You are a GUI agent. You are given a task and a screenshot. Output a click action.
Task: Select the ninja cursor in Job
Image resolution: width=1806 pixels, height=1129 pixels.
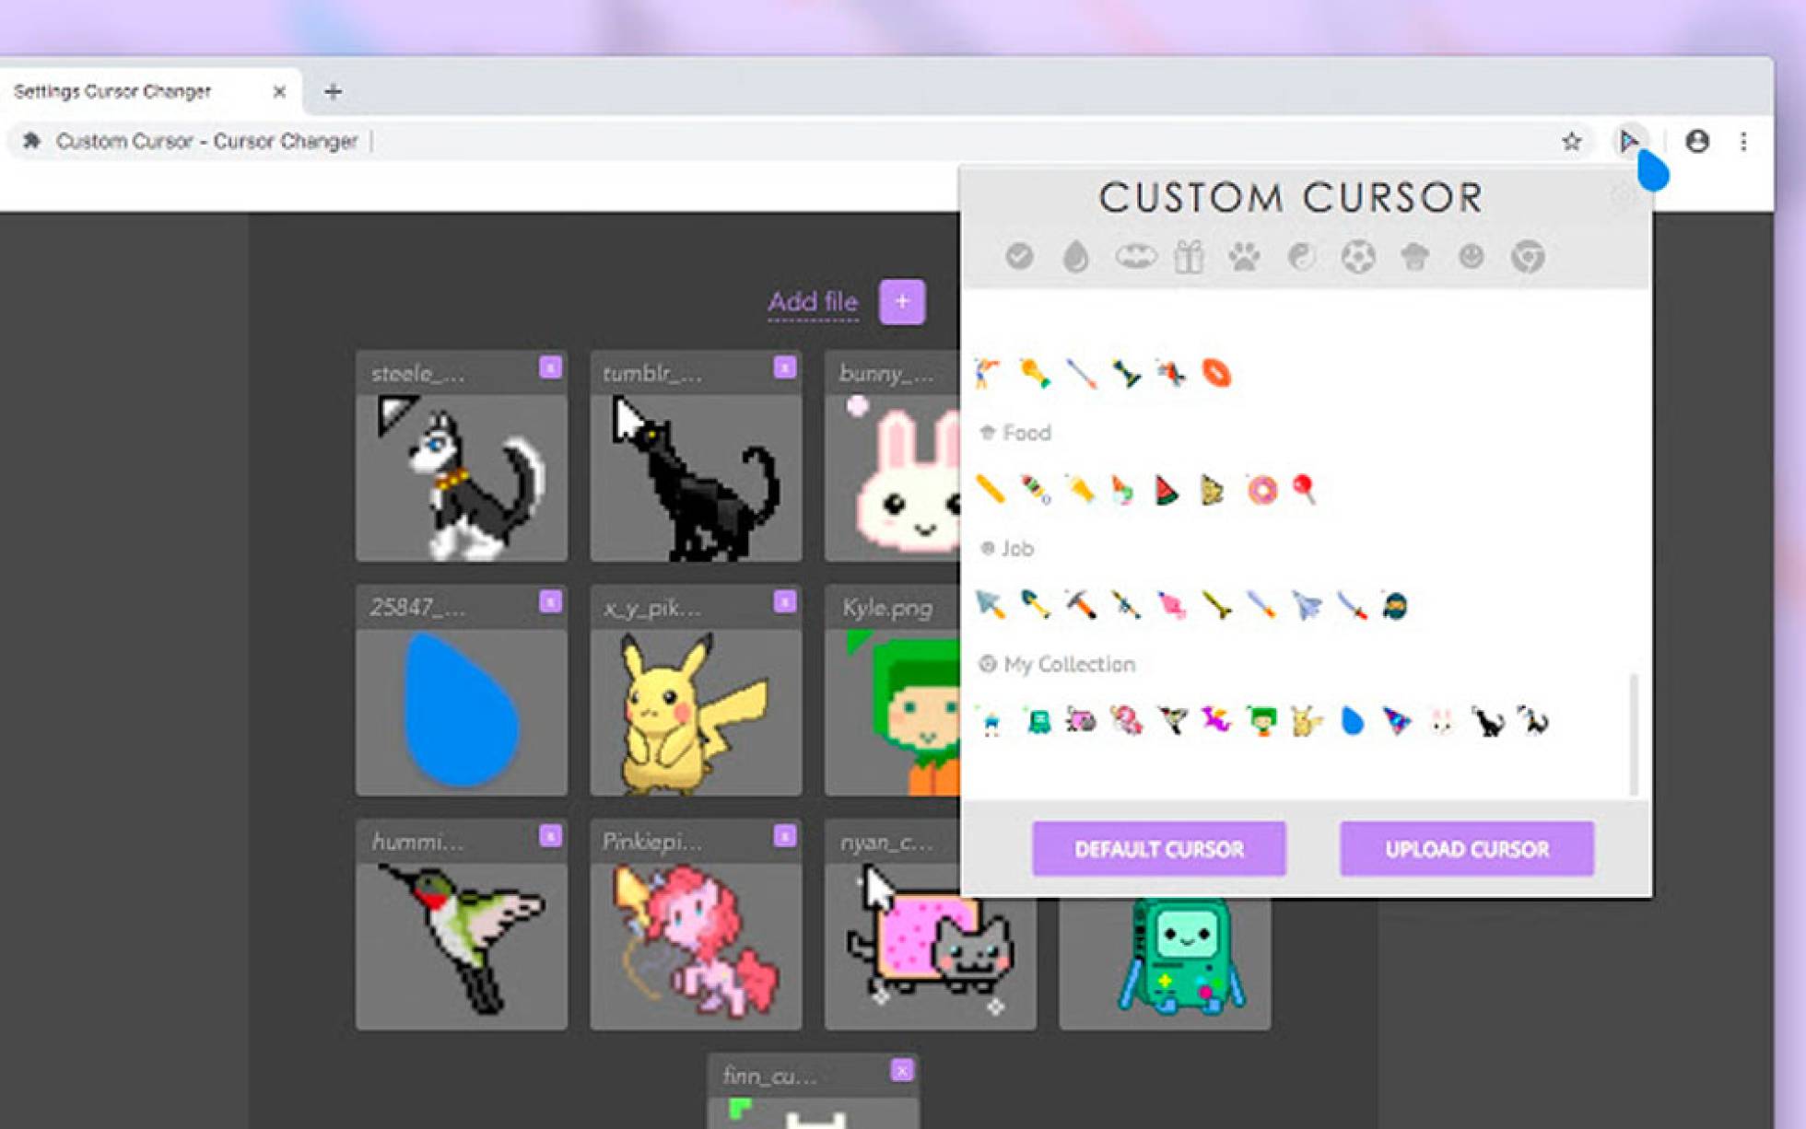pyautogui.click(x=1395, y=605)
